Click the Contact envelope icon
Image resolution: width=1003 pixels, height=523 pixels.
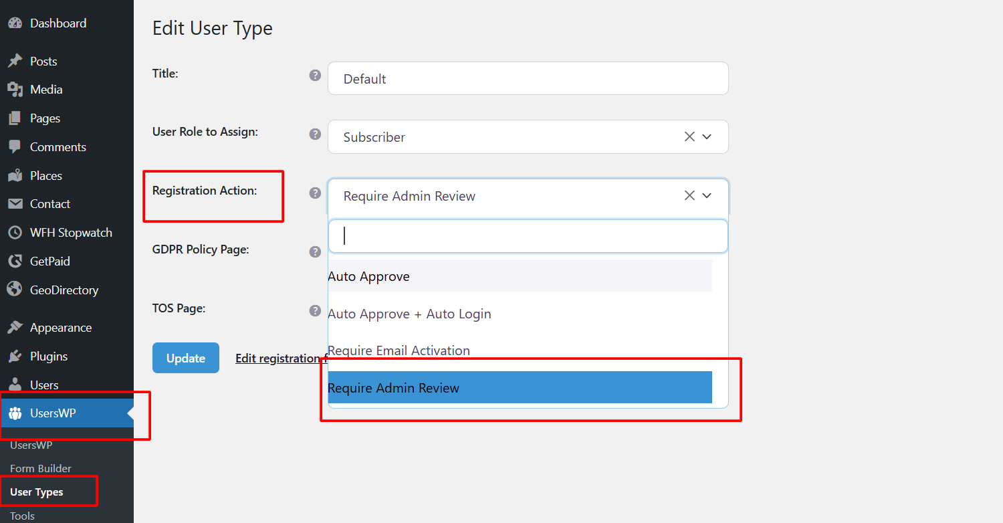[15, 204]
